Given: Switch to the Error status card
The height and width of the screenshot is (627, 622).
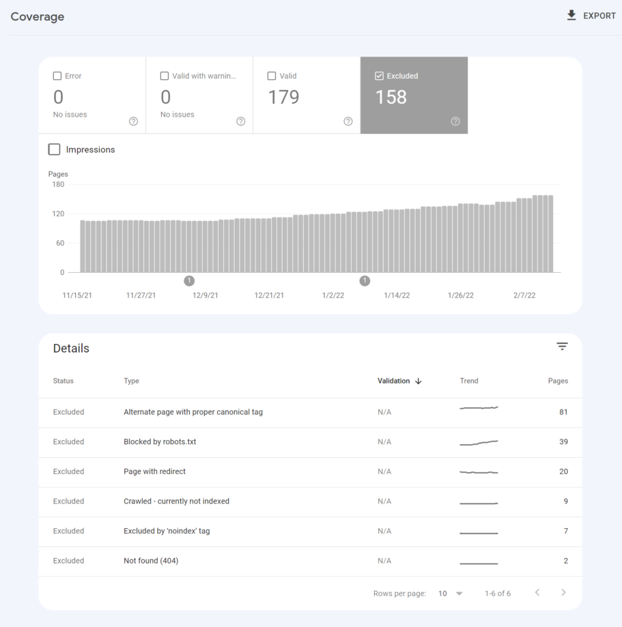Looking at the screenshot, I should click(92, 96).
